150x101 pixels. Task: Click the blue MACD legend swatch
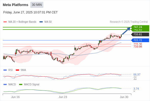point(5,84)
